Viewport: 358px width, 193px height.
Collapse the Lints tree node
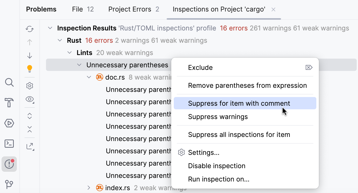click(69, 52)
